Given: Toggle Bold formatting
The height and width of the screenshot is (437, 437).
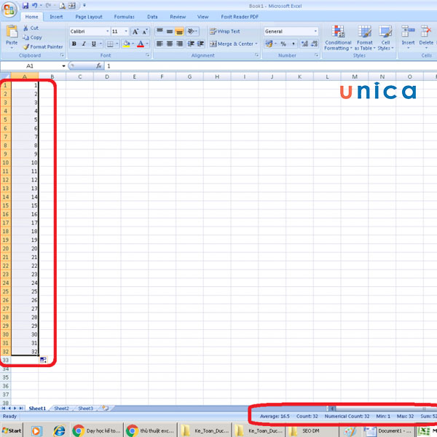Looking at the screenshot, I should pyautogui.click(x=74, y=44).
